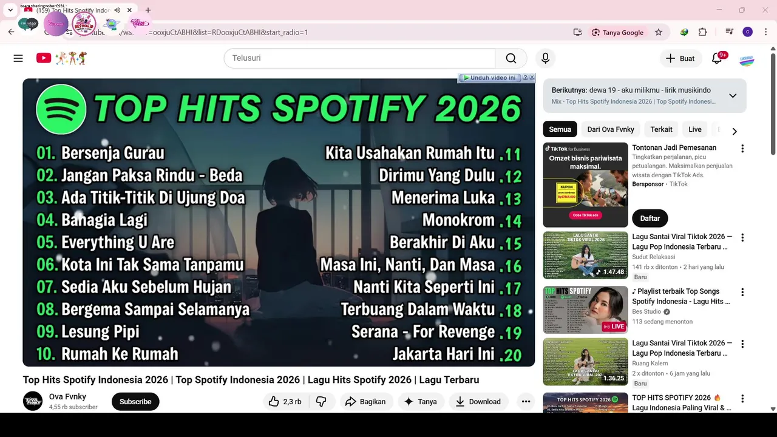Click the Bagikan share button
777x437 pixels.
coord(366,402)
